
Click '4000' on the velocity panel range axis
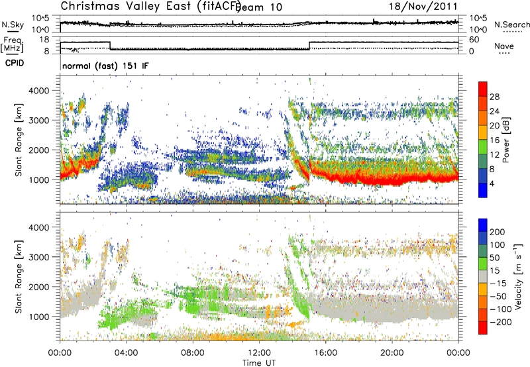pos(39,227)
